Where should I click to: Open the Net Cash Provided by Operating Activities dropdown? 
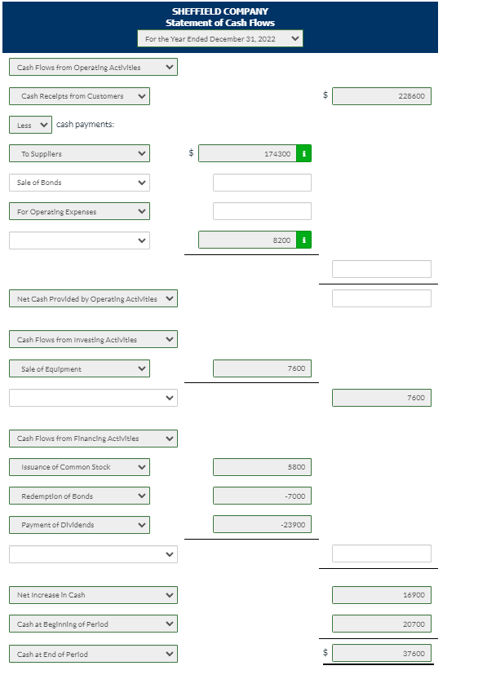[x=93, y=298]
